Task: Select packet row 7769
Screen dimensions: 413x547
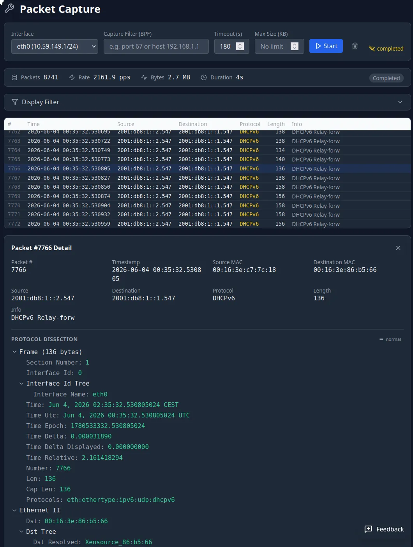Action: click(x=207, y=196)
